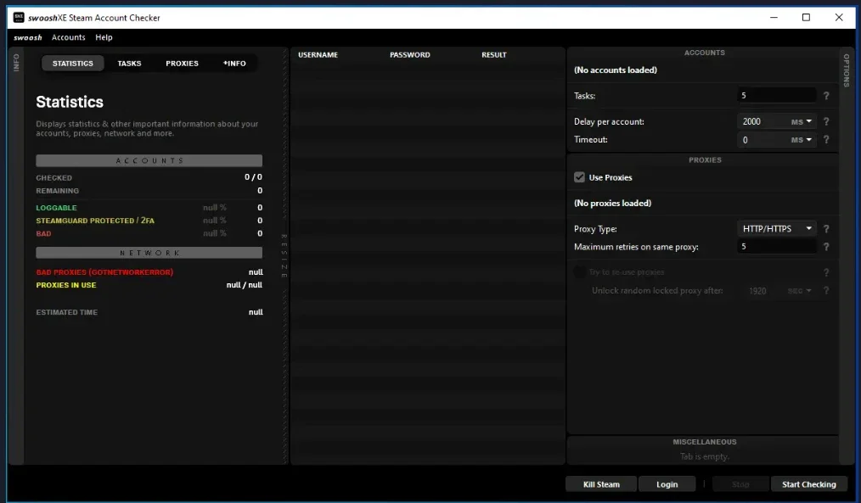Open the Accounts menu
Image resolution: width=861 pixels, height=503 pixels.
point(69,37)
